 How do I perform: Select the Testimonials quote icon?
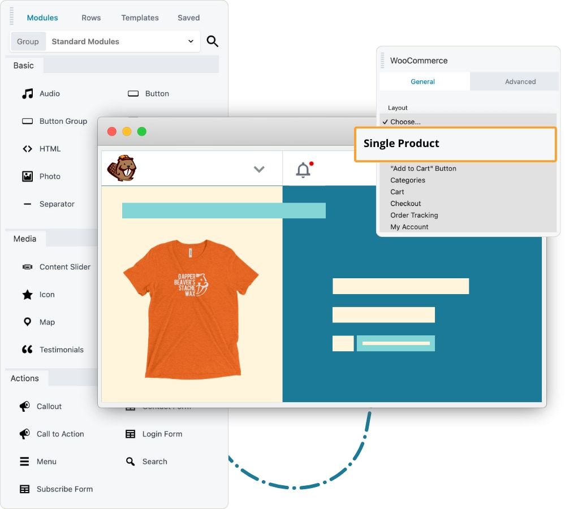coord(27,350)
